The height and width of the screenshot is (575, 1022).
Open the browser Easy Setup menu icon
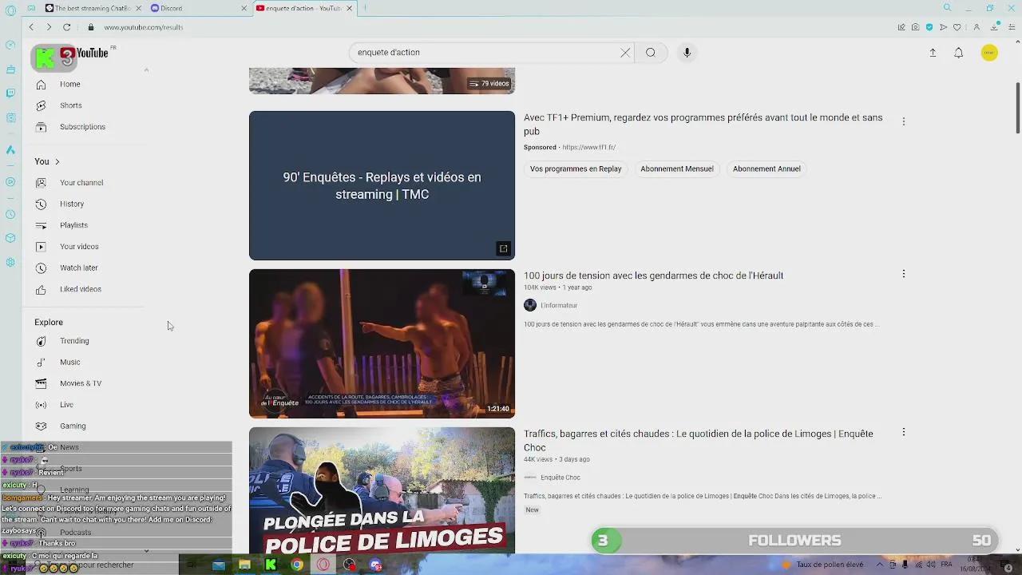1010,27
